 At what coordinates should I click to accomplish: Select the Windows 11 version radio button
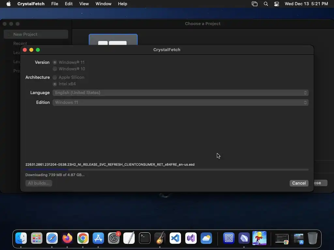[x=55, y=62]
